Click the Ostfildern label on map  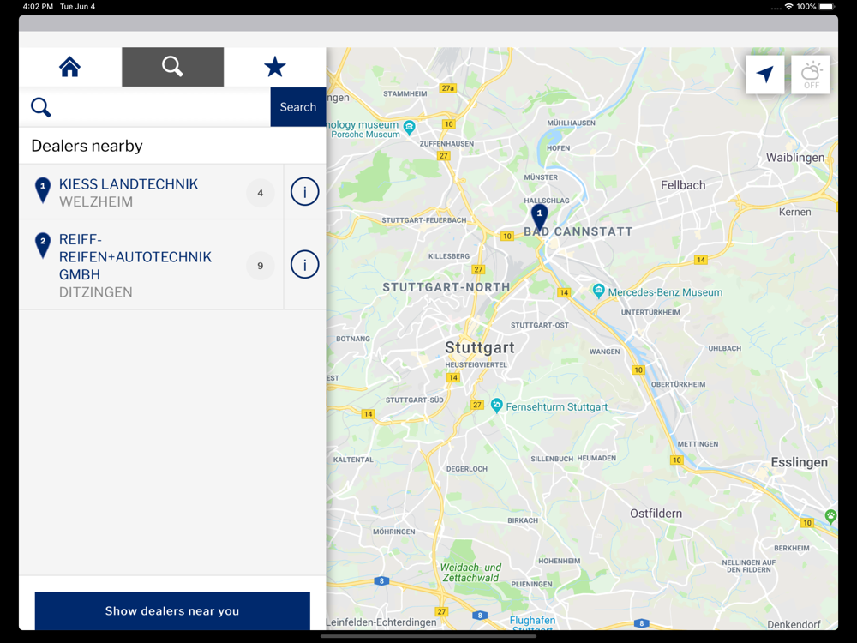point(656,514)
